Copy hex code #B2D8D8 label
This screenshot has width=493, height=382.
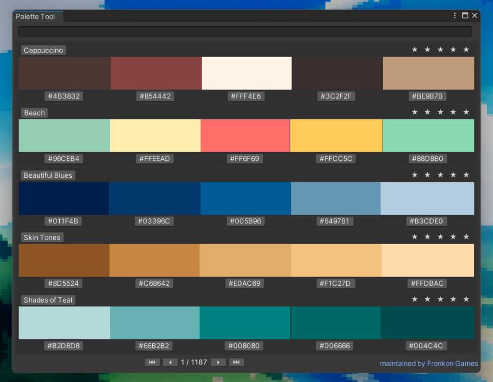click(x=64, y=346)
